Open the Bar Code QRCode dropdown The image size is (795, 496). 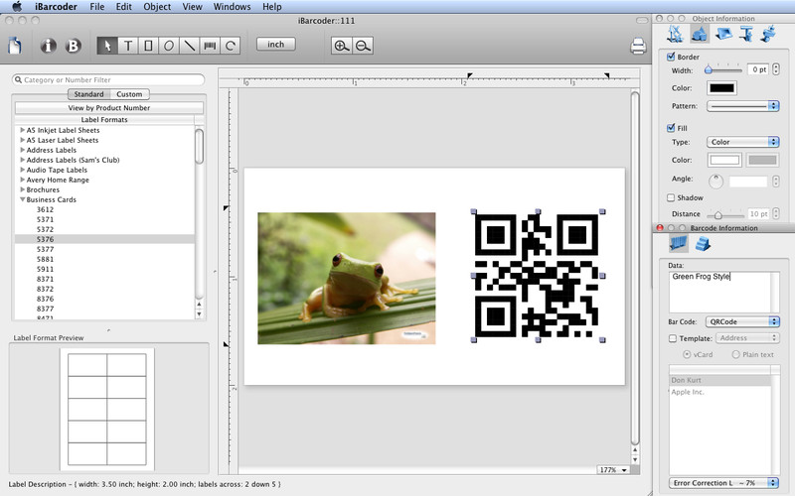pos(742,321)
